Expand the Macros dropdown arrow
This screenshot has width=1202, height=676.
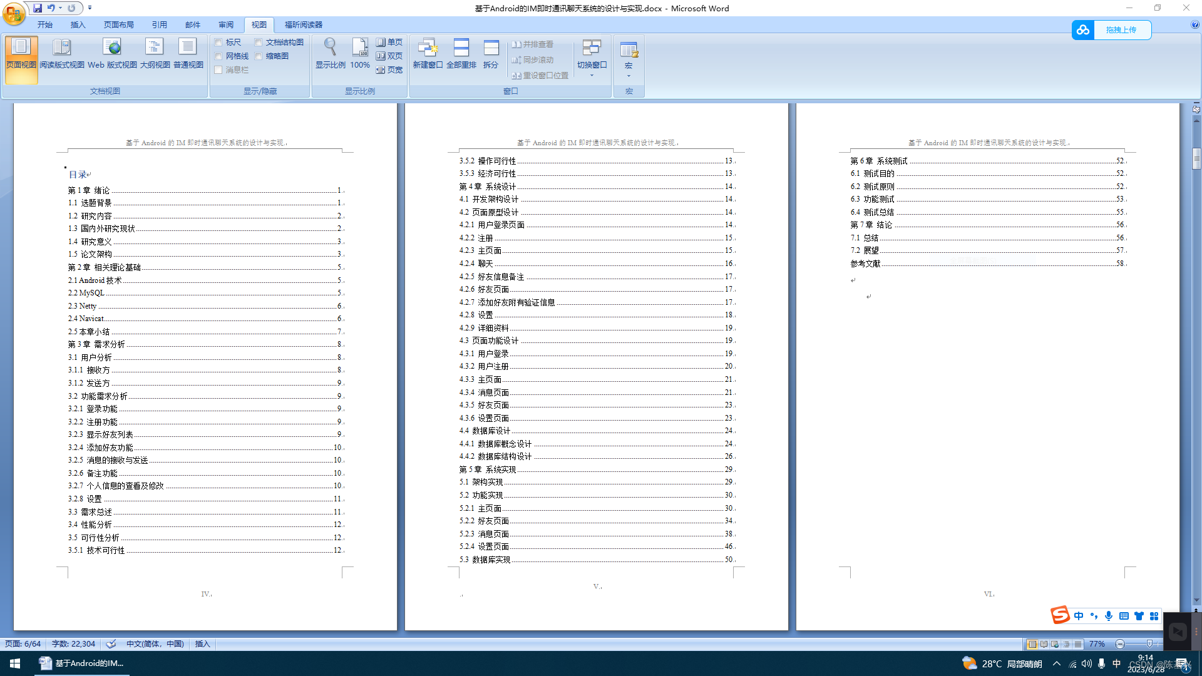(629, 76)
